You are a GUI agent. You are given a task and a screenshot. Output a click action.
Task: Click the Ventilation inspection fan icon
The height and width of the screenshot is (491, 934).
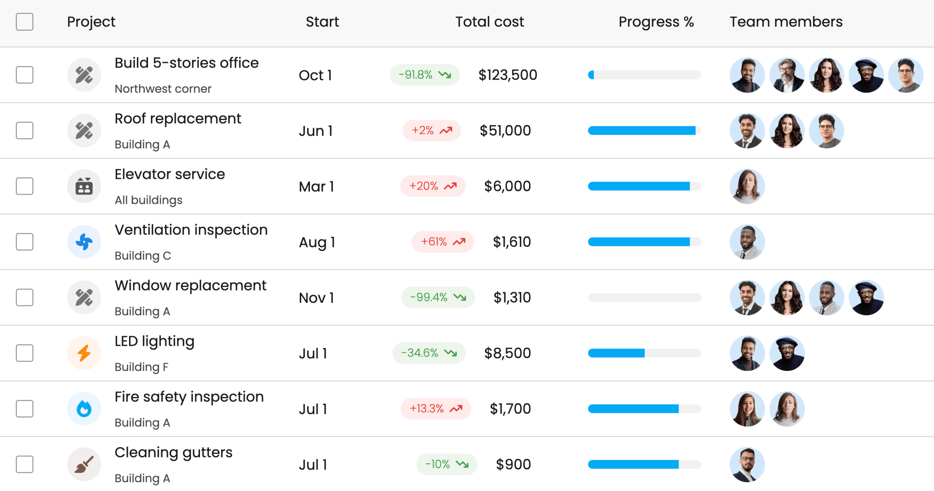[84, 242]
